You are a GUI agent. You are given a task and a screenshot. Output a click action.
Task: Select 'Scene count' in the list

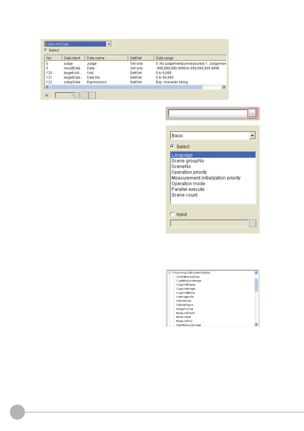click(x=213, y=195)
